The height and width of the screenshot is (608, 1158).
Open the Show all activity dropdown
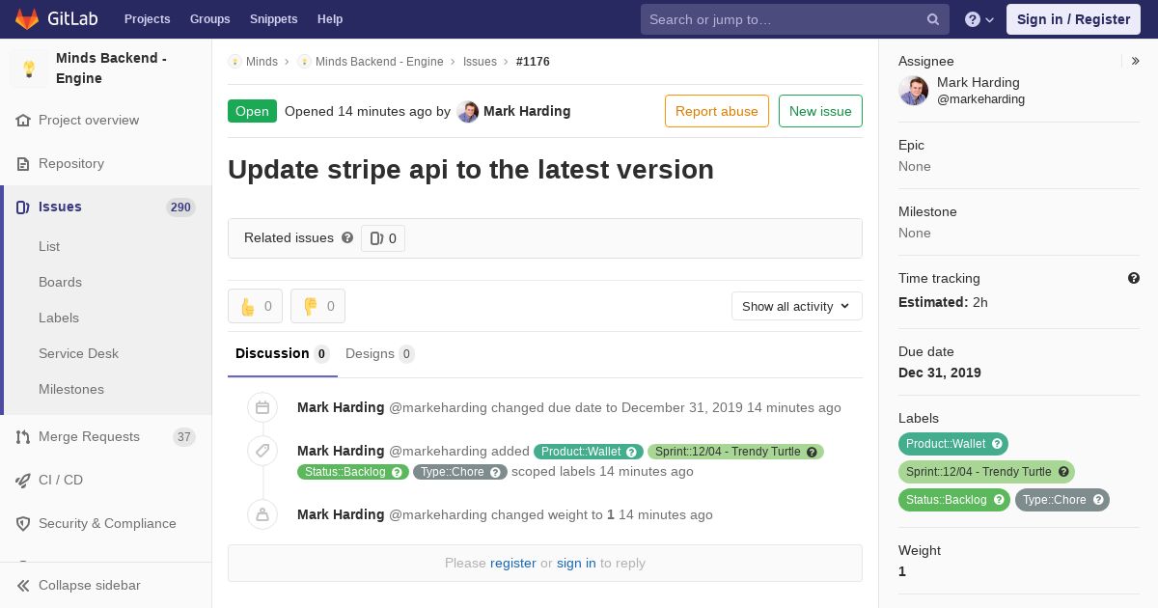[x=796, y=306]
